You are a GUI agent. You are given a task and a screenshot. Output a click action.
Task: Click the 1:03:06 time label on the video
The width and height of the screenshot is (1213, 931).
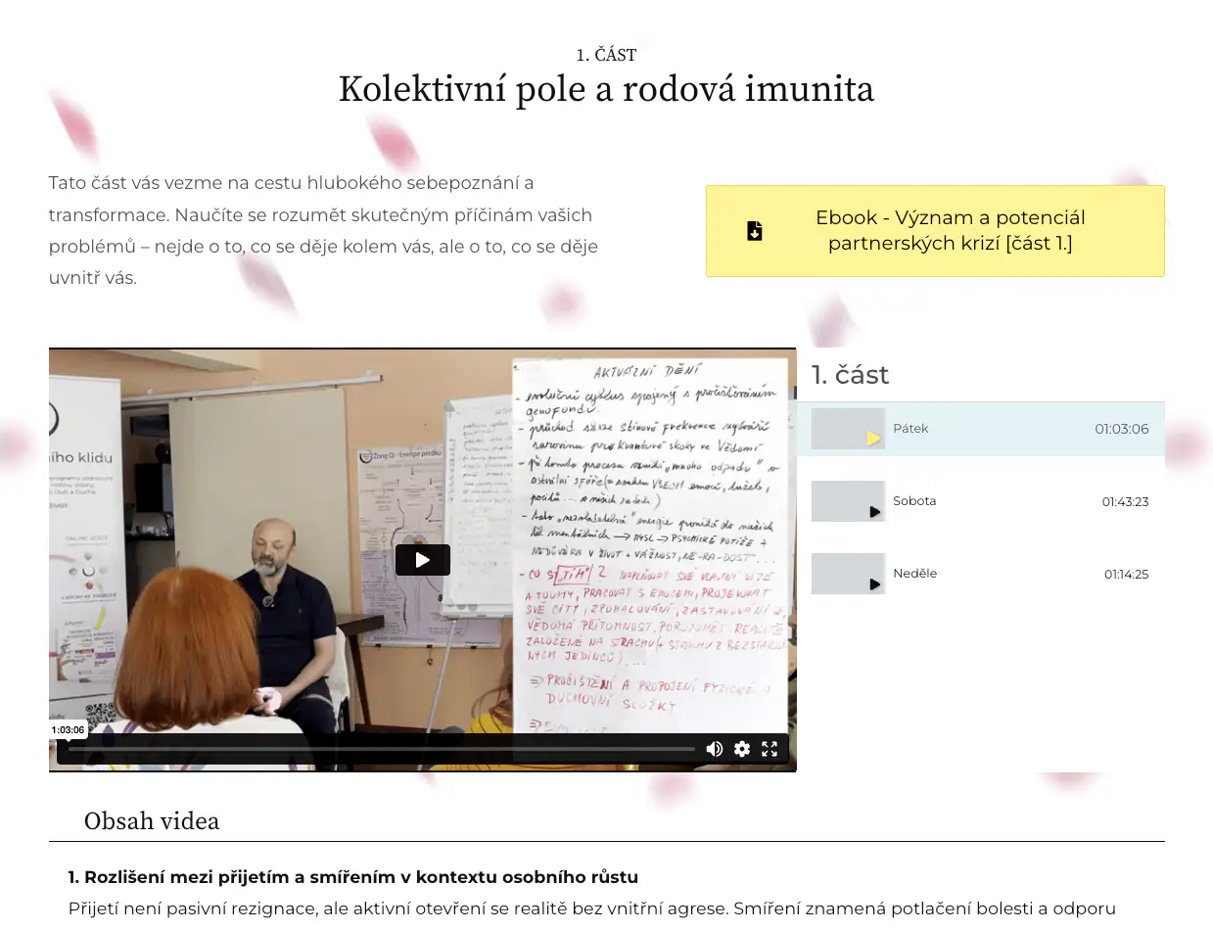[68, 730]
